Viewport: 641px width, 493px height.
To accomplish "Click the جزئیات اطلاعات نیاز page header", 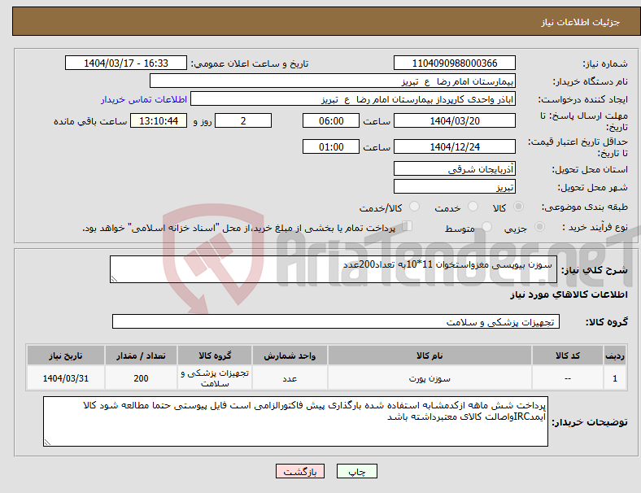I will [x=581, y=22].
